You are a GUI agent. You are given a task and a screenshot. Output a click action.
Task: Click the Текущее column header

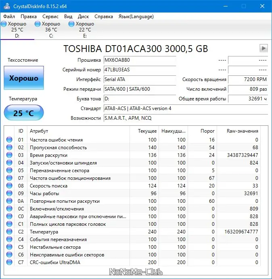144,131
